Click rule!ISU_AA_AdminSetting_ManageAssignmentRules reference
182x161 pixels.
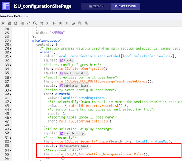pyautogui.click(x=100, y=154)
